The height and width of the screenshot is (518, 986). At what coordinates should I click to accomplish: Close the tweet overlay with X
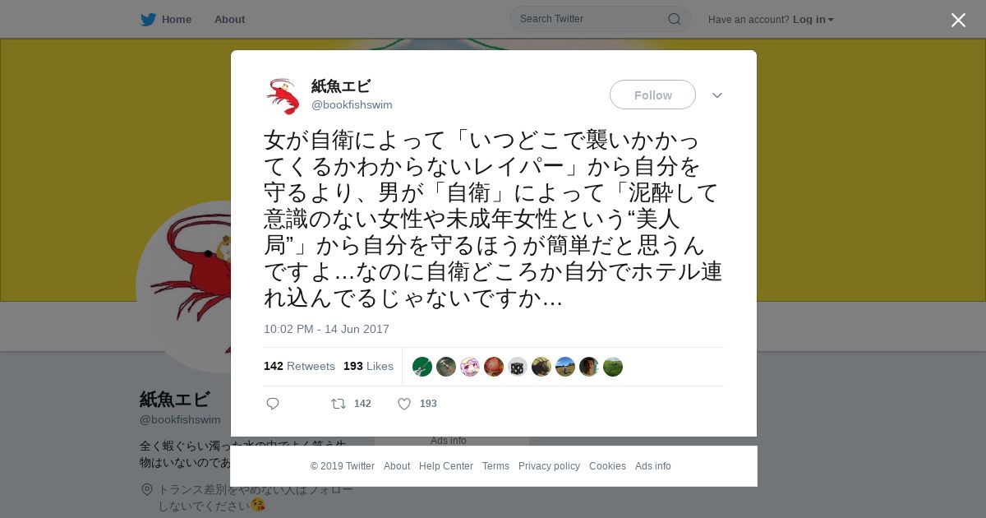958,20
